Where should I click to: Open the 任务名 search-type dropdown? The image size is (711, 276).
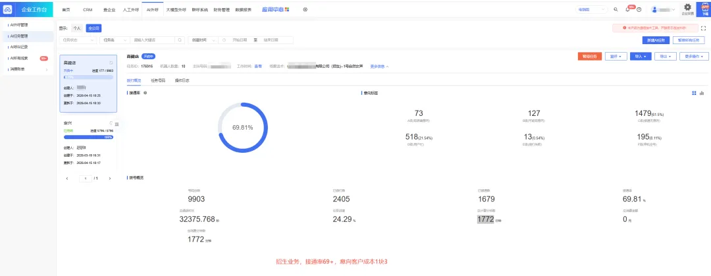coord(115,40)
